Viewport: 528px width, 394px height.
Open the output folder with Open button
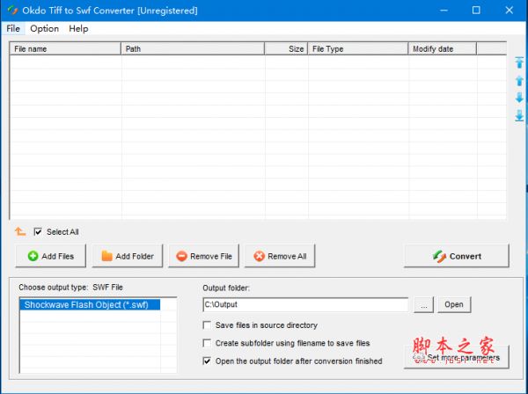454,304
